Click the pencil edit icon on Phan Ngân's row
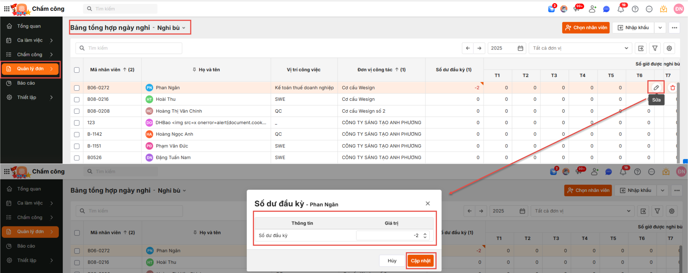Viewport: 688px width, 273px height. (656, 88)
